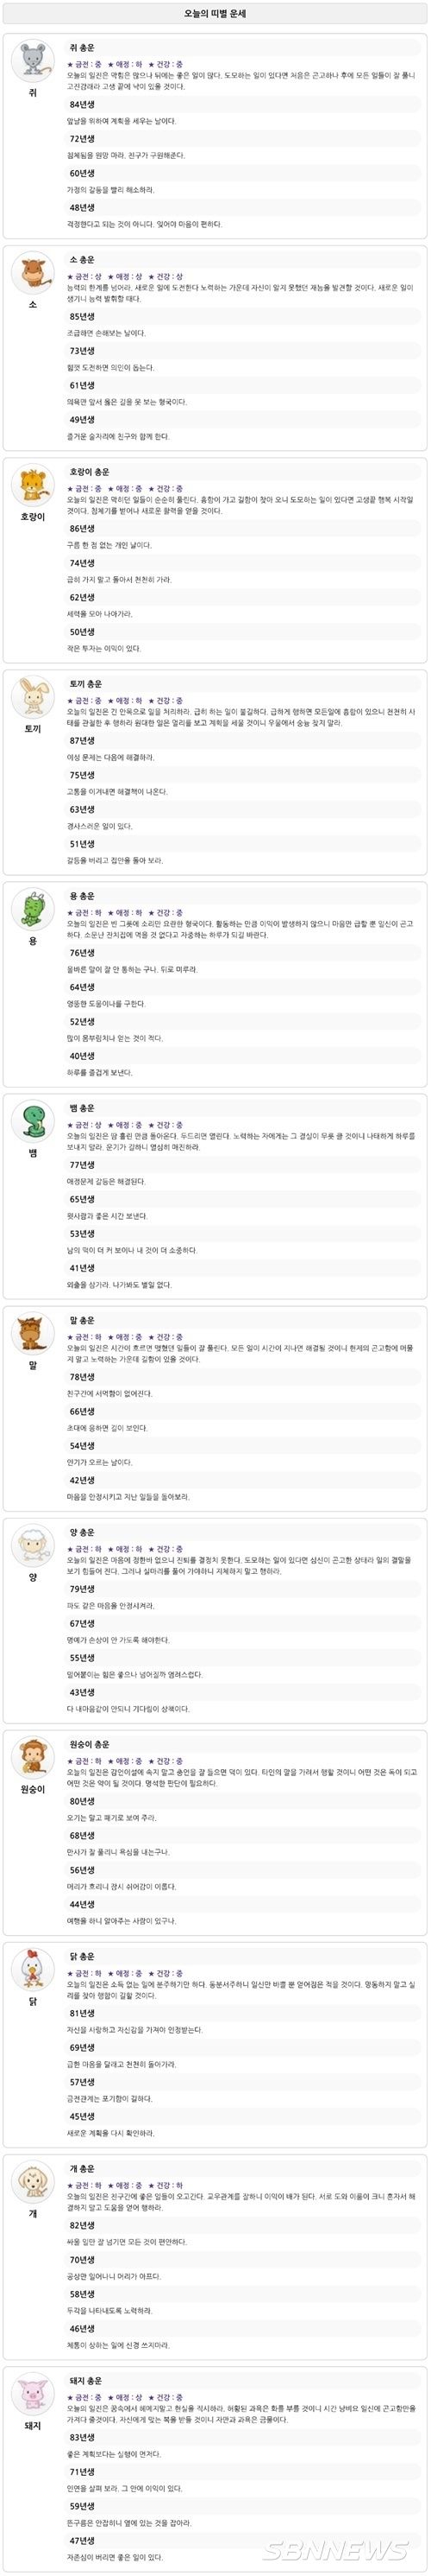The image size is (431, 2576).
Task: Select the 용 총운 section heading
Action: pyautogui.click(x=82, y=896)
